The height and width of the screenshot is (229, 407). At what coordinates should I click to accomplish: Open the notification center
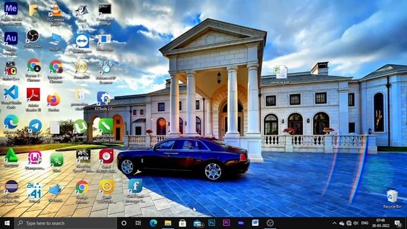(x=398, y=223)
